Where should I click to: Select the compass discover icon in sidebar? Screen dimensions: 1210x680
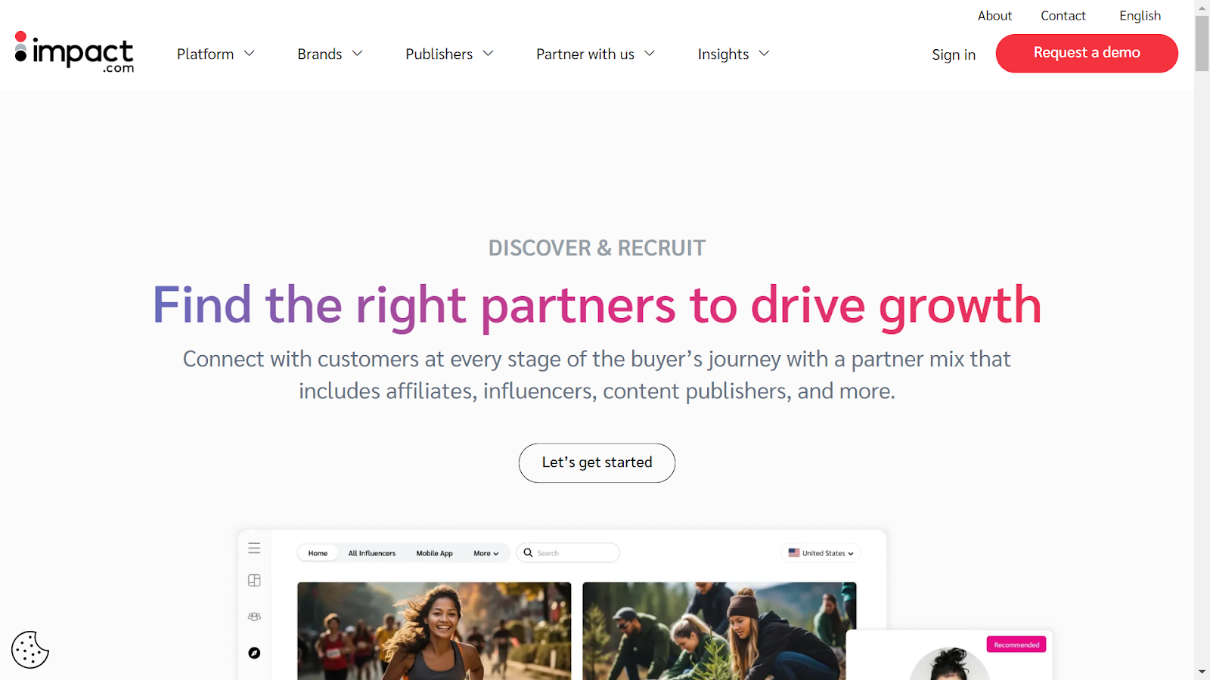click(254, 653)
